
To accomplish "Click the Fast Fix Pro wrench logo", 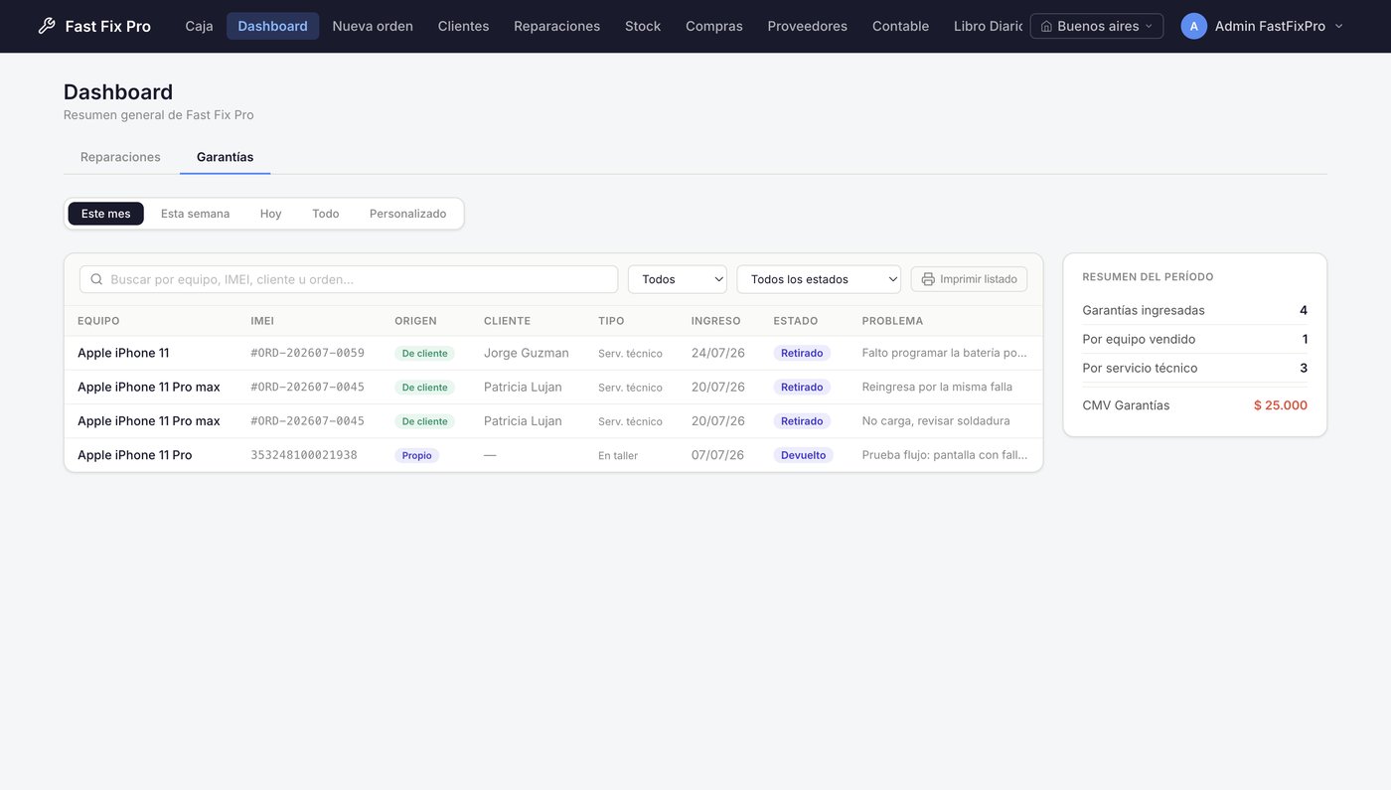I will [47, 26].
